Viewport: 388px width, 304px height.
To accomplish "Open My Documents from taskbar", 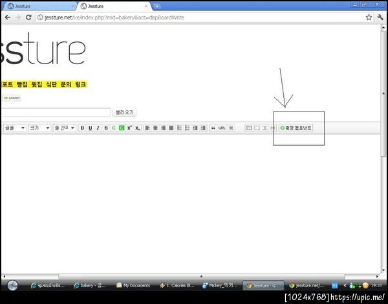I will [x=133, y=286].
